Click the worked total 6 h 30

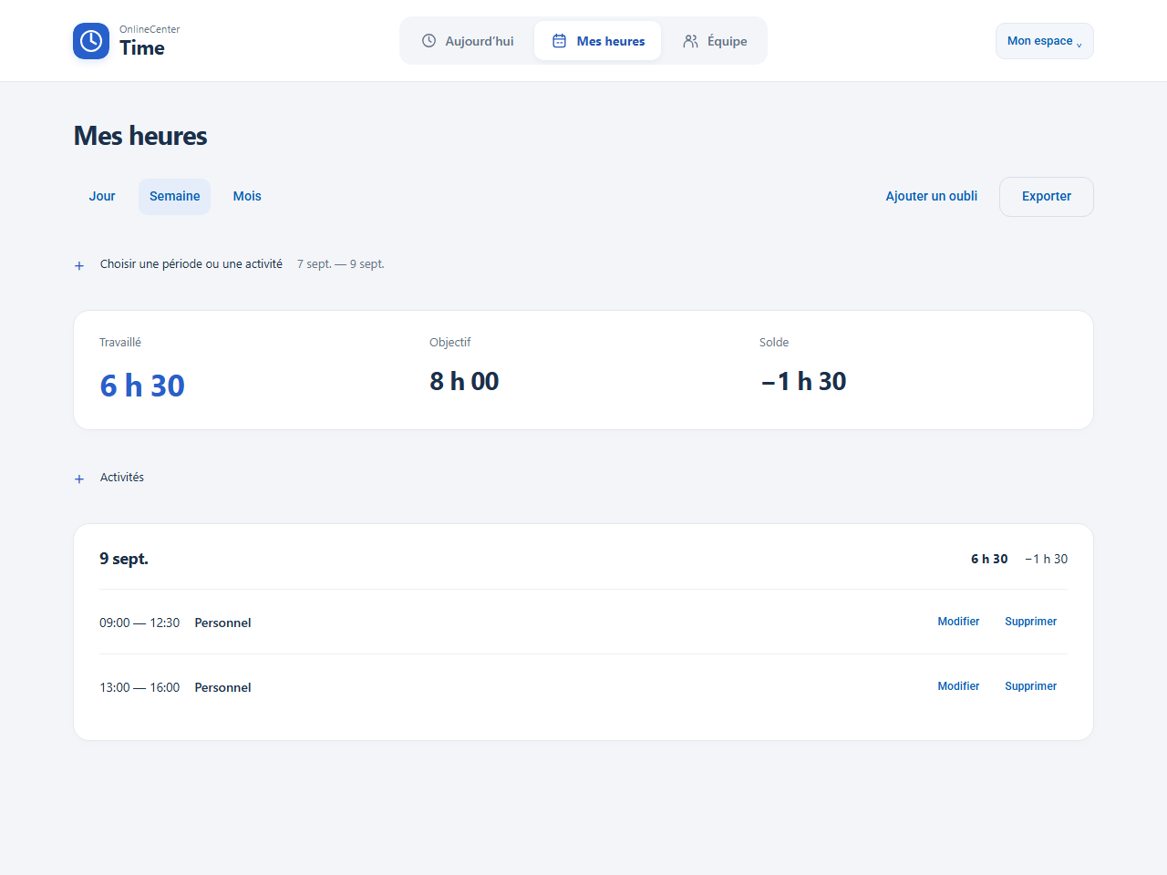pyautogui.click(x=142, y=386)
